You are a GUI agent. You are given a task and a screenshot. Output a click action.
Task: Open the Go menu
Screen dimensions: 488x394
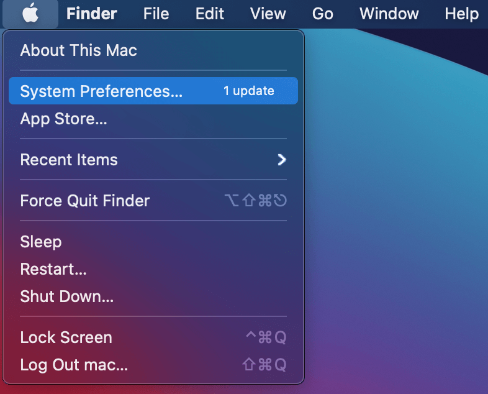tap(323, 14)
